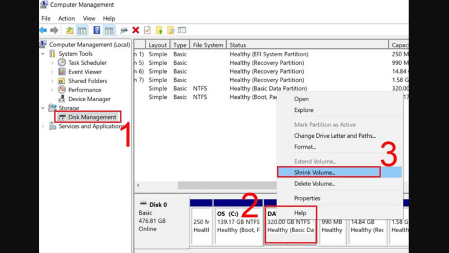The width and height of the screenshot is (449, 253).
Task: Sort by the Type column header
Action: 180,45
